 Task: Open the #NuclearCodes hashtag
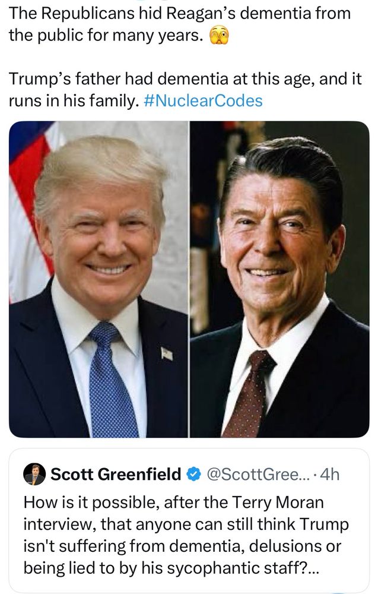pyautogui.click(x=203, y=101)
